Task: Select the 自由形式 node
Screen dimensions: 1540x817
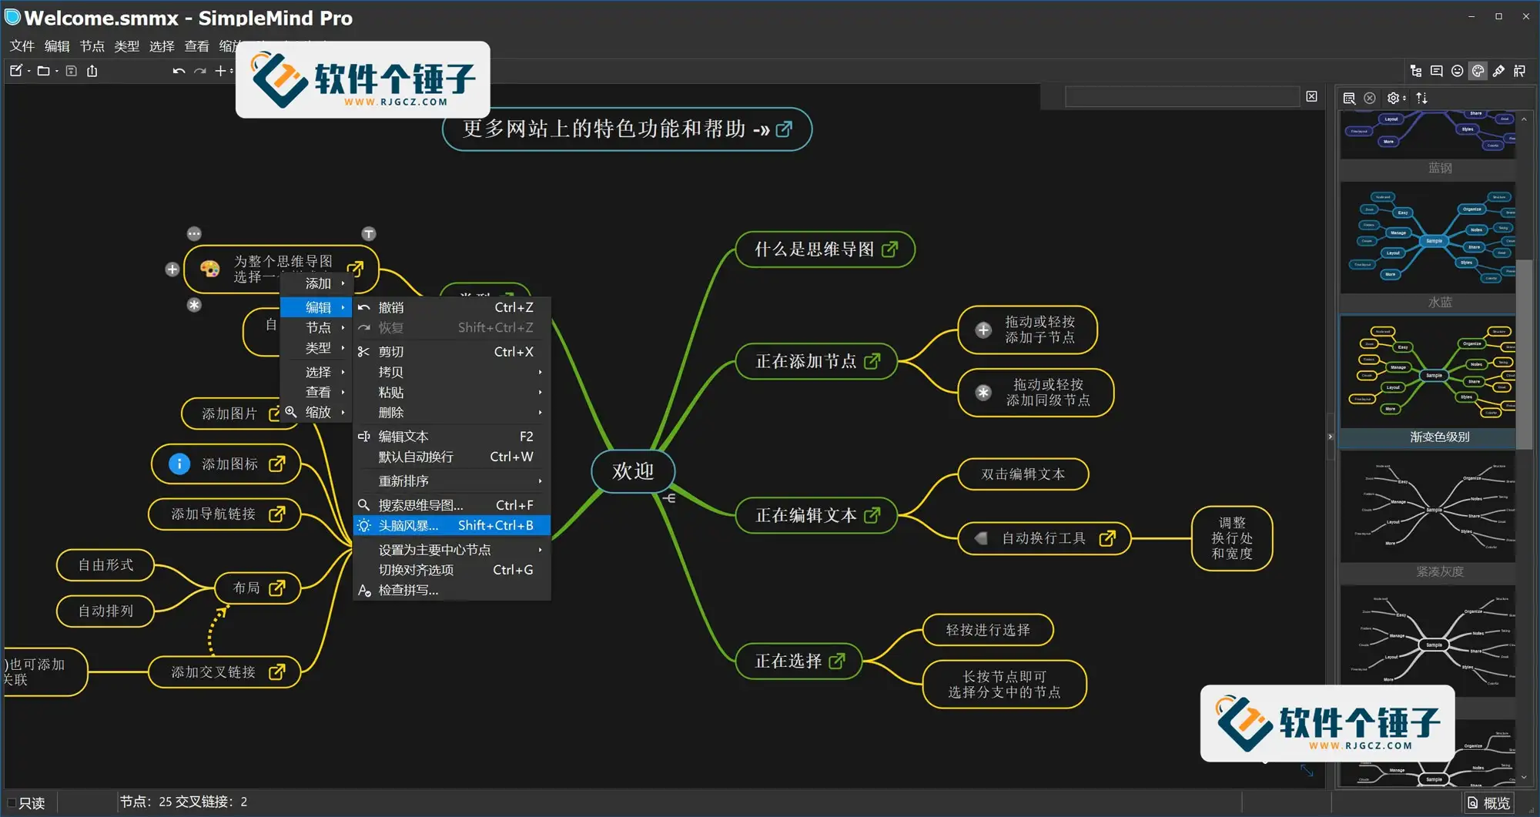Action: [x=105, y=564]
